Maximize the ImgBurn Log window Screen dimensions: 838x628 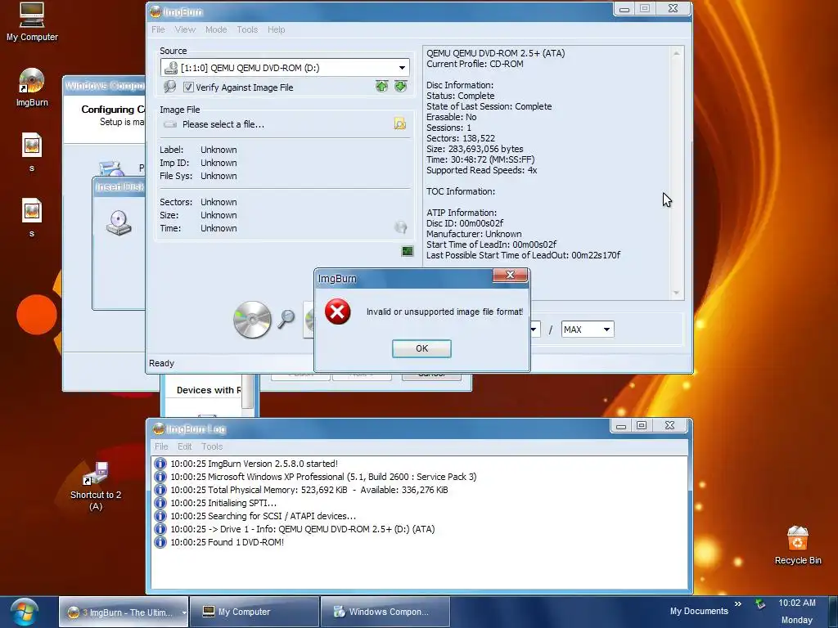(642, 425)
